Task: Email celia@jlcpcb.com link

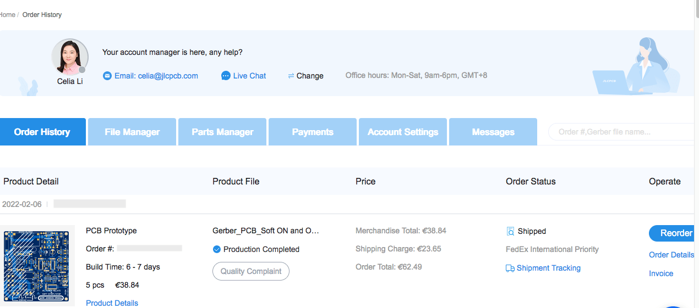Action: tap(156, 76)
